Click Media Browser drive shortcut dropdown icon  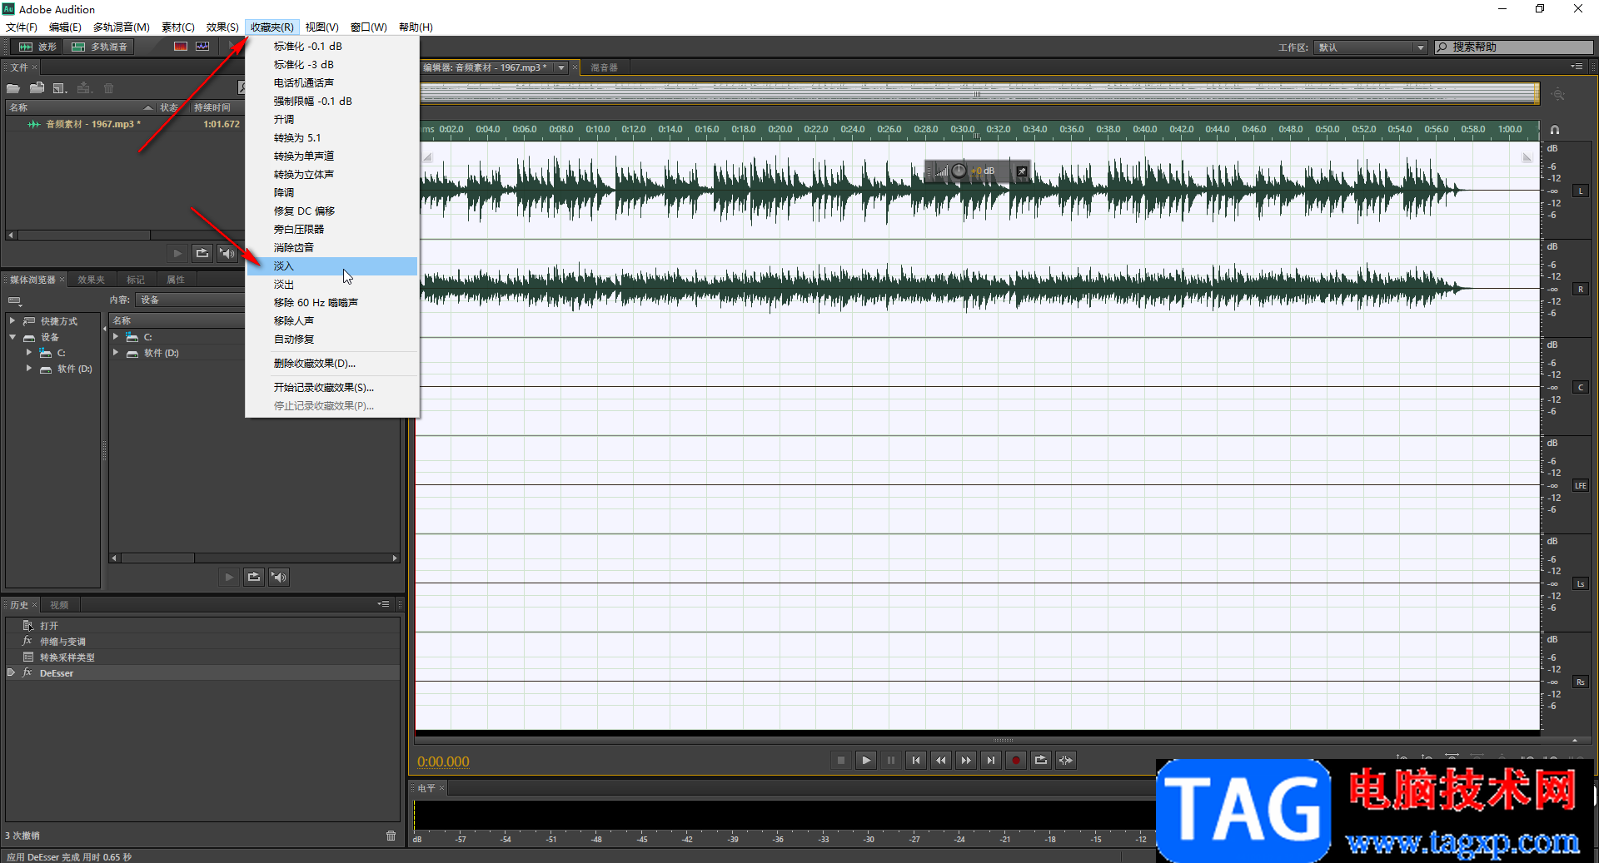[14, 300]
